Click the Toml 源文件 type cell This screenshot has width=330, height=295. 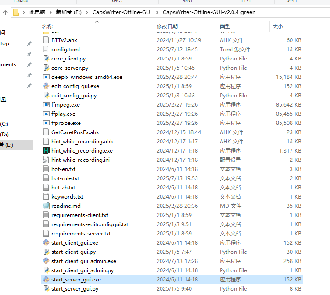235,50
